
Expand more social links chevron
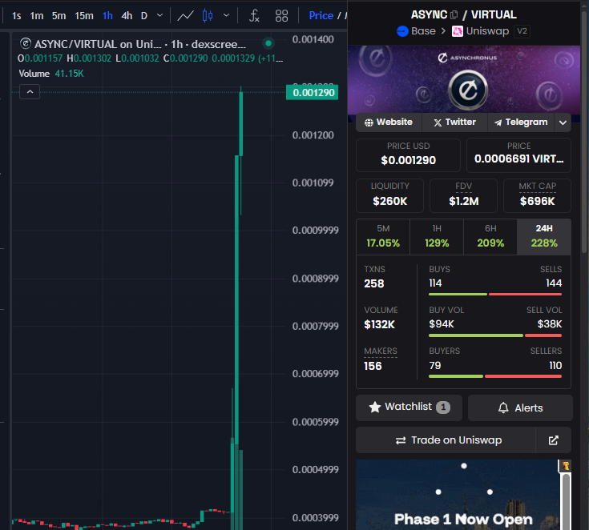tap(563, 122)
